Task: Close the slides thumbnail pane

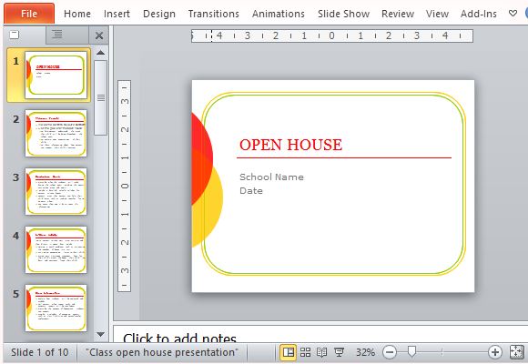Action: pos(99,35)
